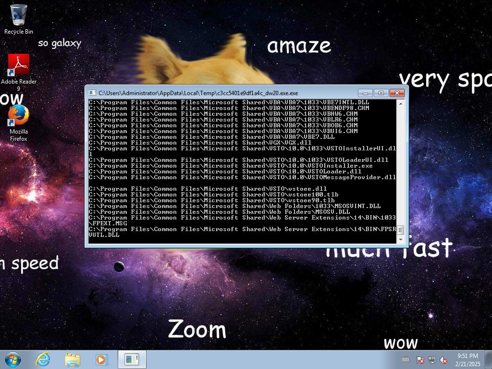This screenshot has width=492, height=369.
Task: Click the VBUI6.CHM output line
Action: point(223,131)
